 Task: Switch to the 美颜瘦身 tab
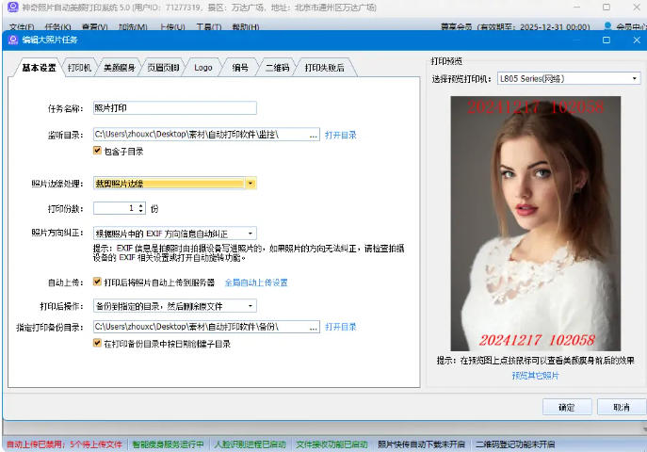click(x=118, y=68)
